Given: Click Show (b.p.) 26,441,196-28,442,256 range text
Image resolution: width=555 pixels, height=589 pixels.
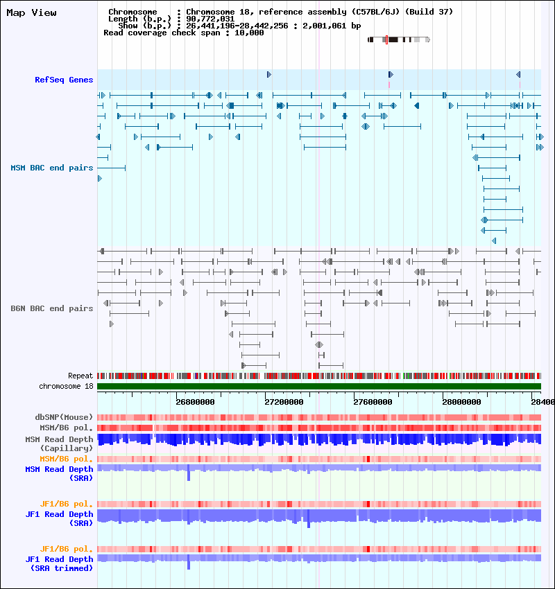Looking at the screenshot, I should (x=239, y=26).
